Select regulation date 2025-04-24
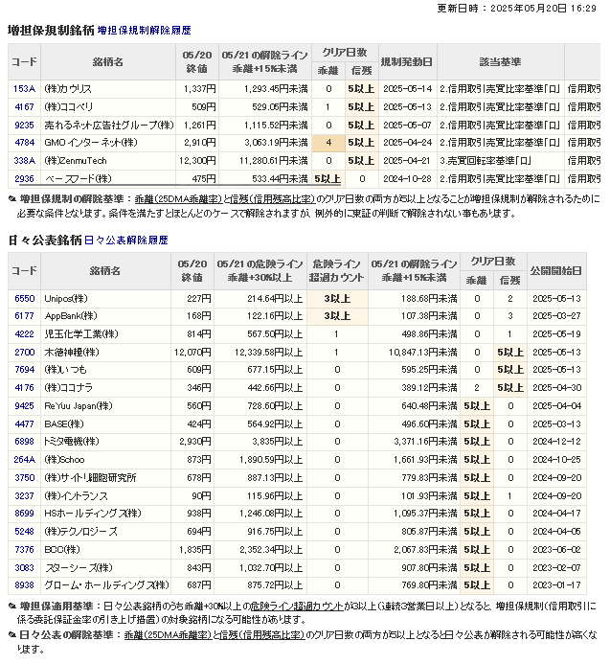This screenshot has height=664, width=610. click(408, 143)
